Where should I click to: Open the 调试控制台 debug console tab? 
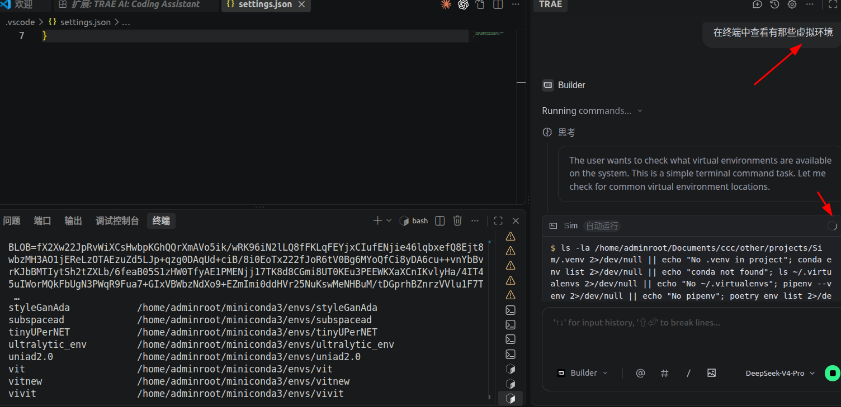click(x=117, y=221)
